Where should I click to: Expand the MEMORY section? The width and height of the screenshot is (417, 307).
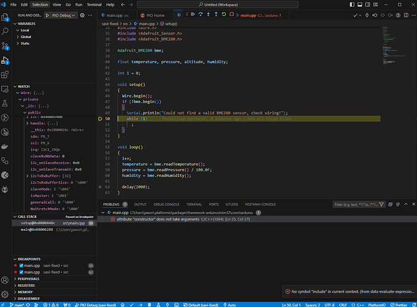pyautogui.click(x=55, y=292)
